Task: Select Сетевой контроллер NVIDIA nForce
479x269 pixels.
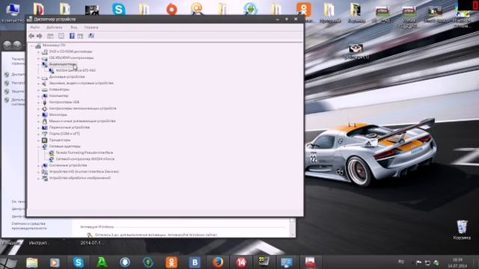Action: (85, 159)
